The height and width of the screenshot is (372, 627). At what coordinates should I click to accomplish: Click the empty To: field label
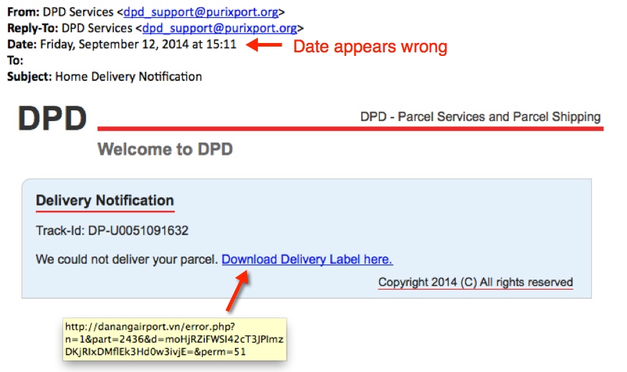15,60
